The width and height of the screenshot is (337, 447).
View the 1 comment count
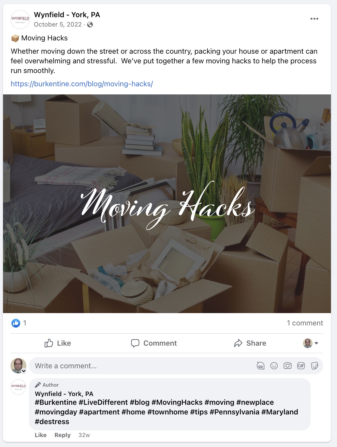click(x=305, y=323)
